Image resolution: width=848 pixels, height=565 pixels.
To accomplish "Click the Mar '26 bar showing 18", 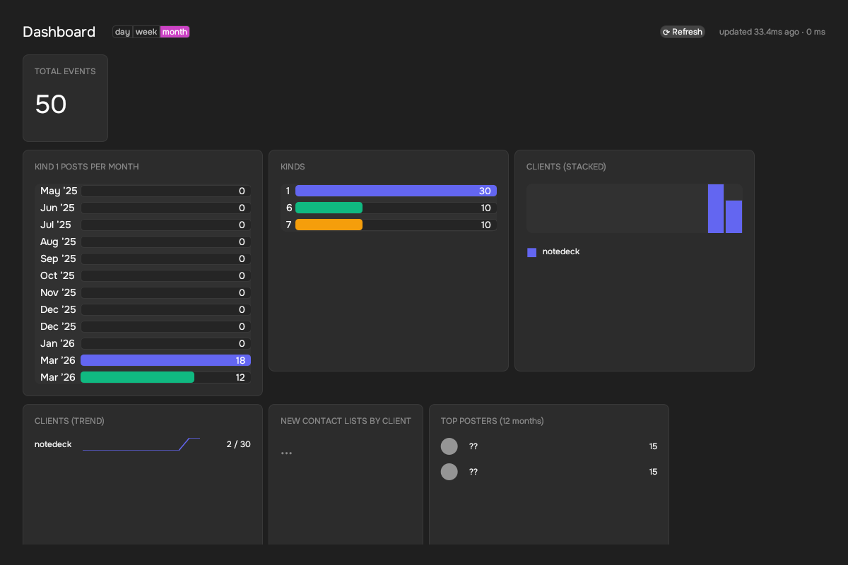I will tap(165, 360).
